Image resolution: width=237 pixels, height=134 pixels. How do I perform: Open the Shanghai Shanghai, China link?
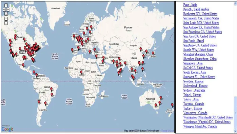tap(198, 54)
